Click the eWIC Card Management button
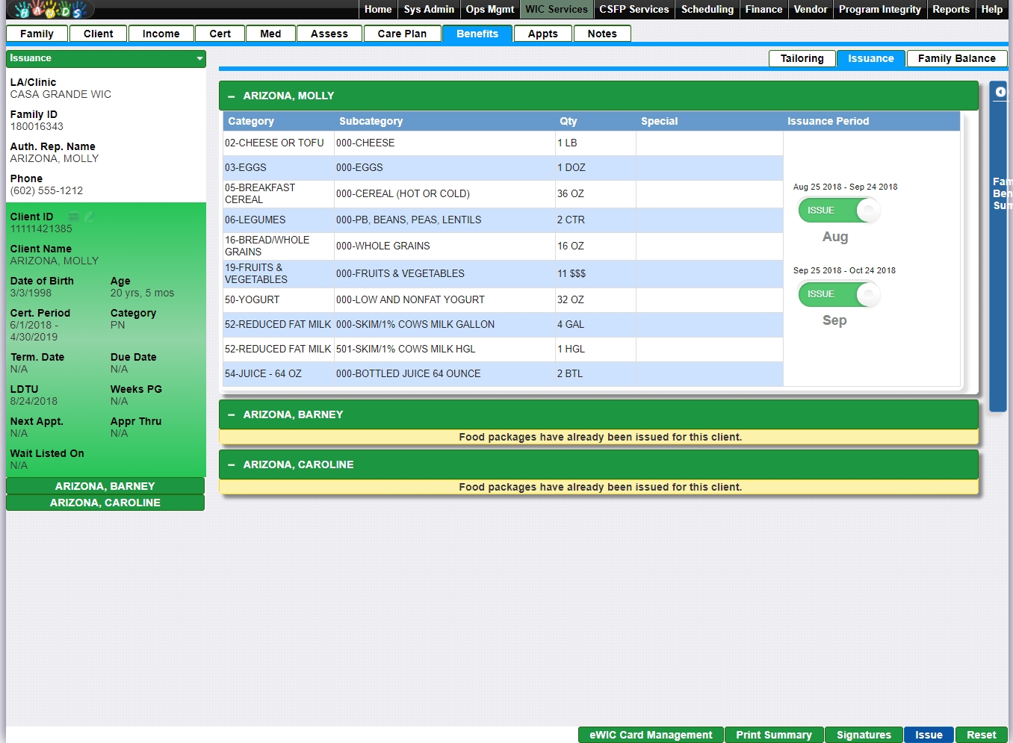 coord(651,735)
